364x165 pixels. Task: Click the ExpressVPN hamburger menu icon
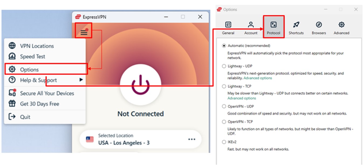(84, 31)
